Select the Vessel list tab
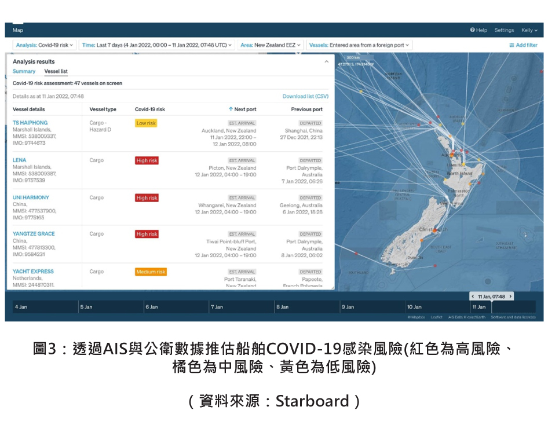The image size is (548, 436). pos(56,71)
